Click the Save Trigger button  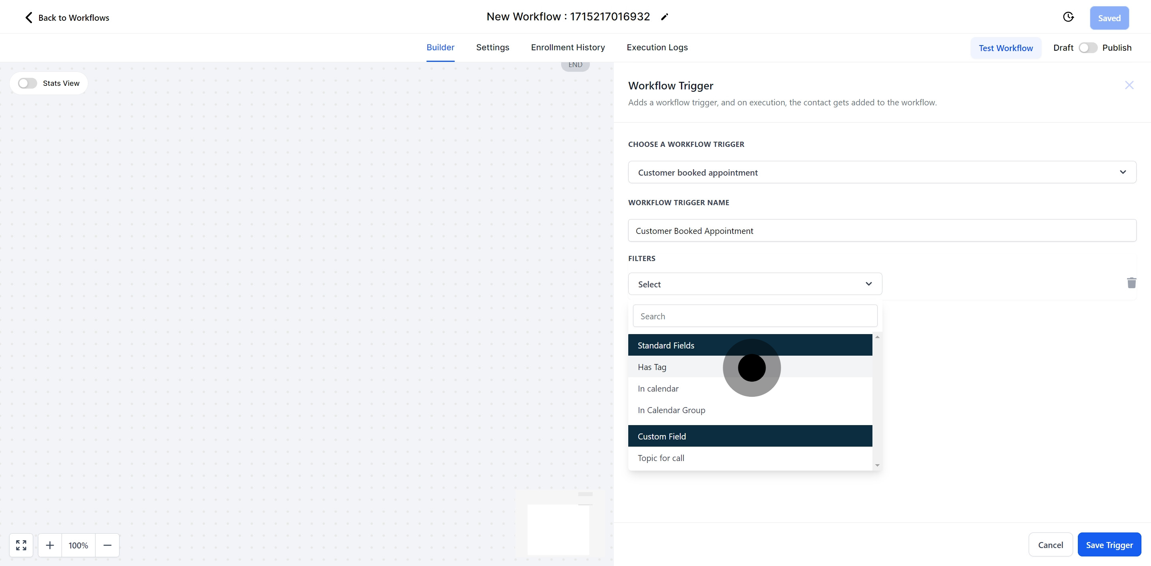pyautogui.click(x=1109, y=544)
